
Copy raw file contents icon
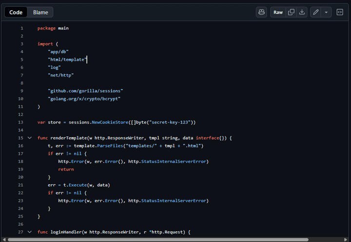pos(291,12)
